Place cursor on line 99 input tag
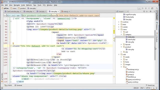 [x=81, y=40]
